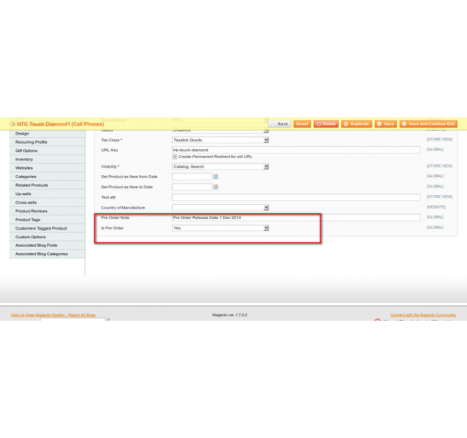Focus the Set Product as New from Date field

tap(192, 176)
